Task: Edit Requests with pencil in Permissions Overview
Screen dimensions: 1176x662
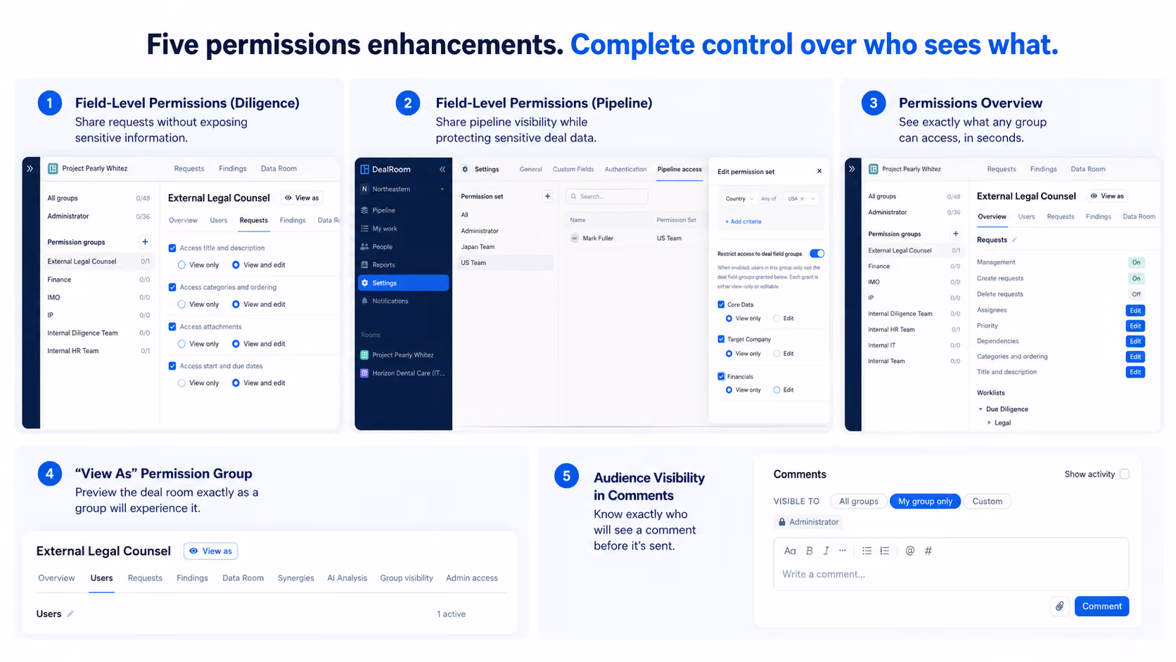Action: [1014, 240]
